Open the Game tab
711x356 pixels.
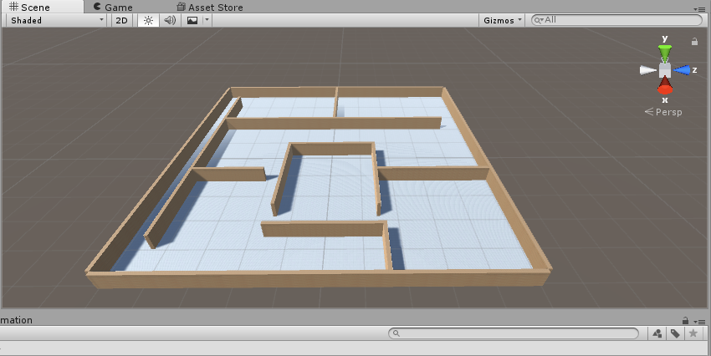coord(113,8)
